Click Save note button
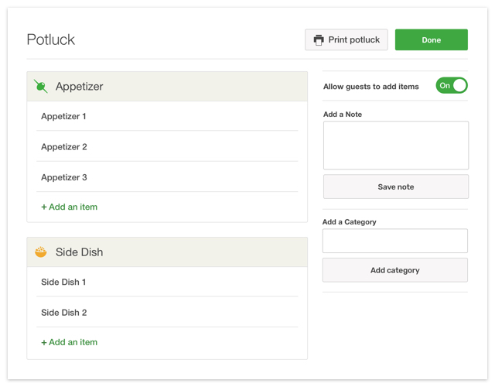 [395, 187]
